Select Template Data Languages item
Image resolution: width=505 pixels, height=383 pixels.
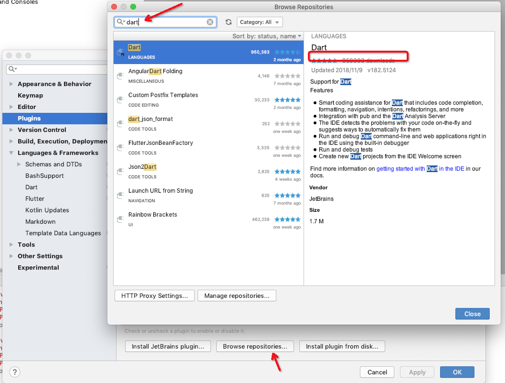[63, 233]
